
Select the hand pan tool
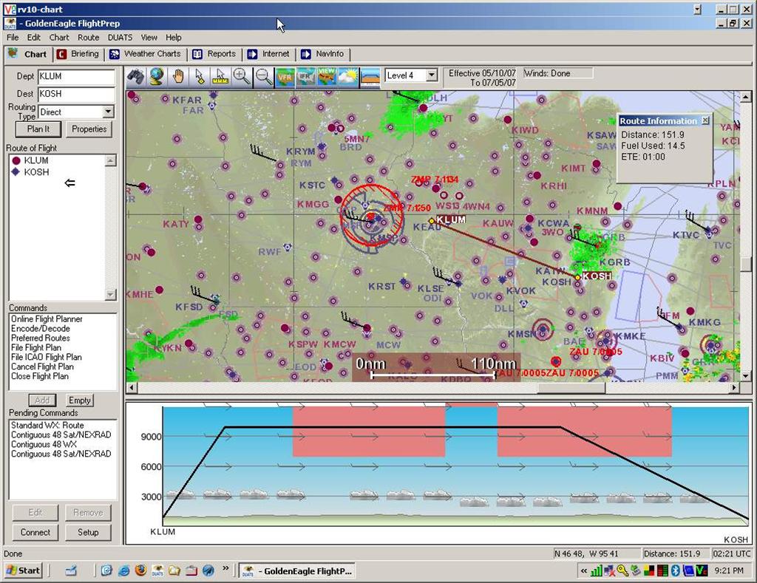[x=178, y=78]
